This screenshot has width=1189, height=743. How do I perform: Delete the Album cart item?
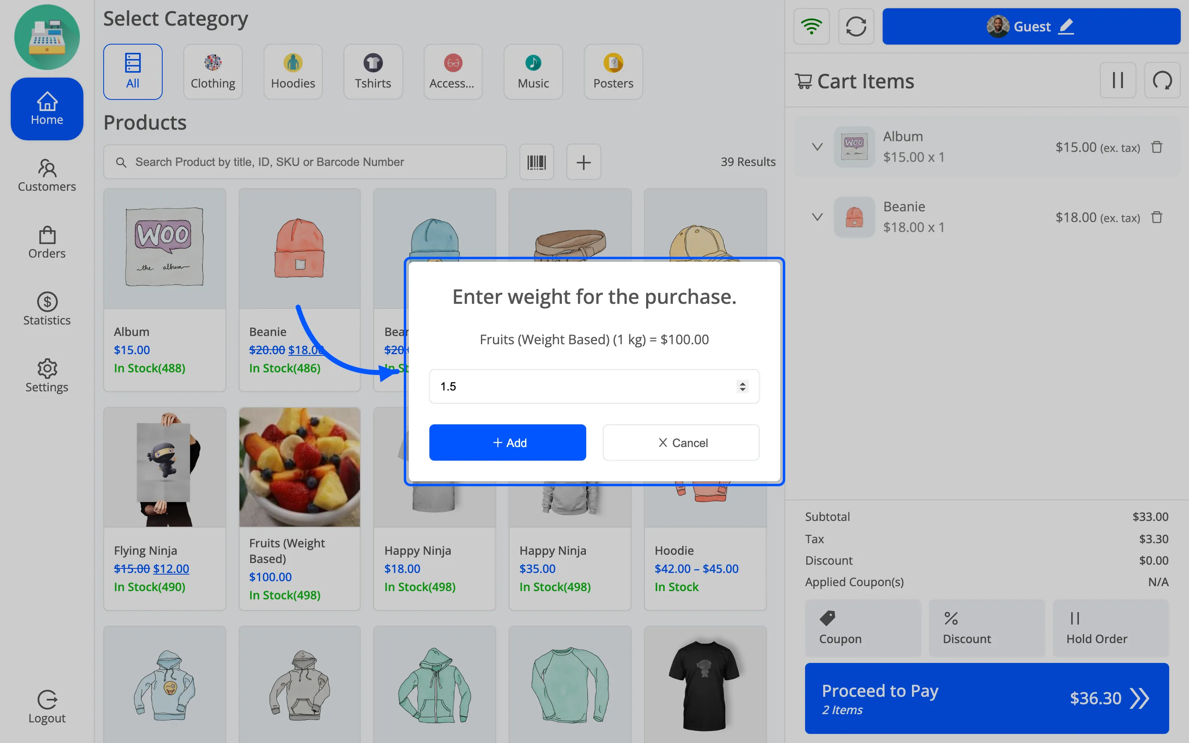pos(1156,147)
